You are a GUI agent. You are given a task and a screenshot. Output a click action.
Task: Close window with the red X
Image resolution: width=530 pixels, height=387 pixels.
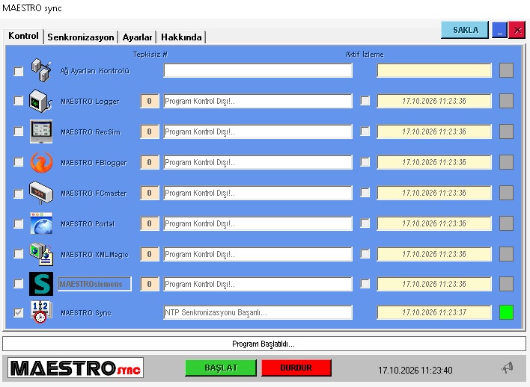[x=517, y=30]
